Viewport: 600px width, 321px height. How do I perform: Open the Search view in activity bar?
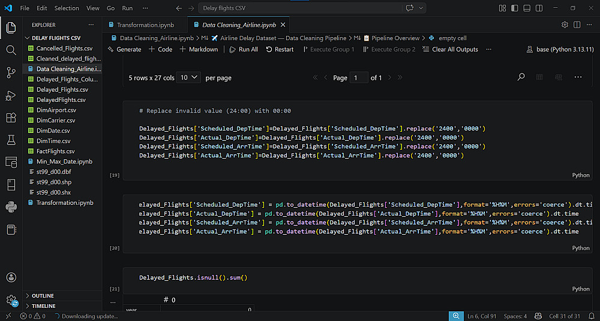11,50
